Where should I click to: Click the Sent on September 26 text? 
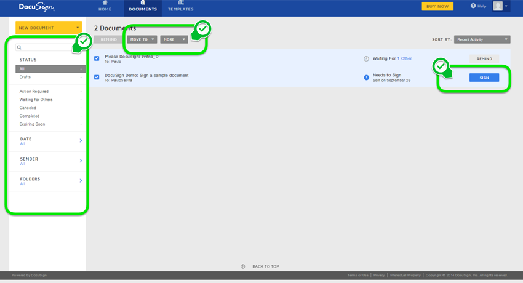(x=391, y=81)
